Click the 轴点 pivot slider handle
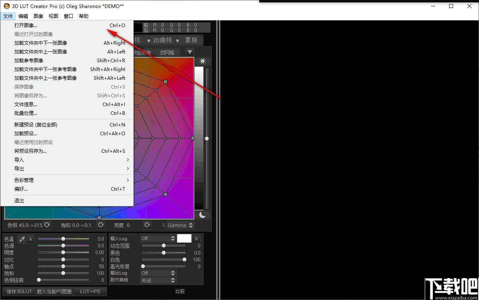This screenshot has width=479, height=300. (x=63, y=266)
